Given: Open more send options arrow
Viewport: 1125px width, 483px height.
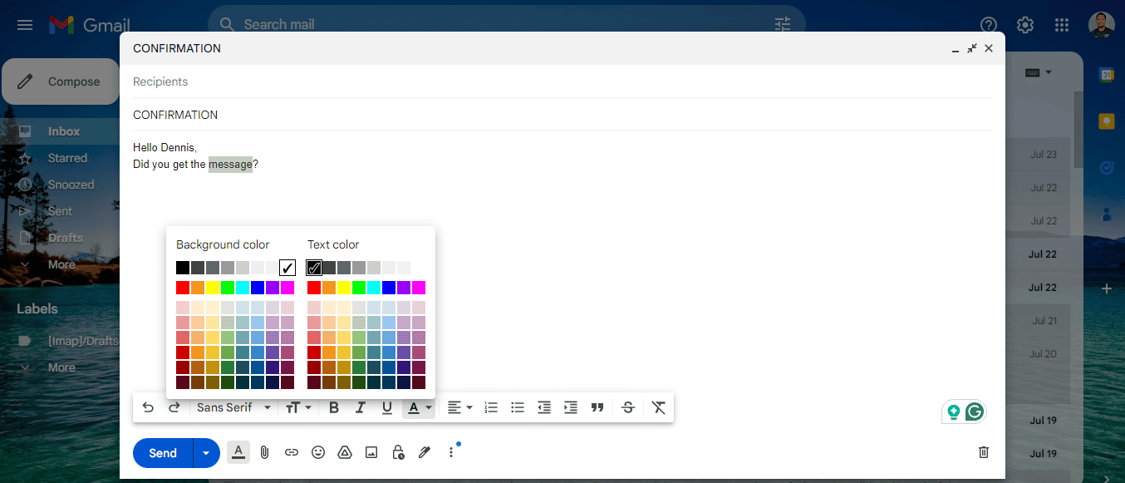Looking at the screenshot, I should click(207, 453).
